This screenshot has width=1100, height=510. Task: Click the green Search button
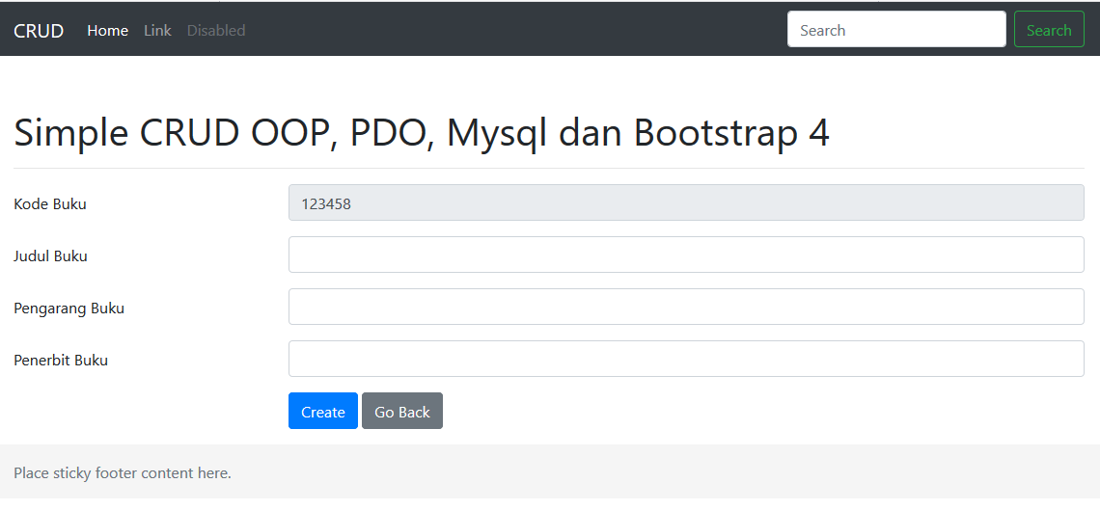click(1049, 30)
